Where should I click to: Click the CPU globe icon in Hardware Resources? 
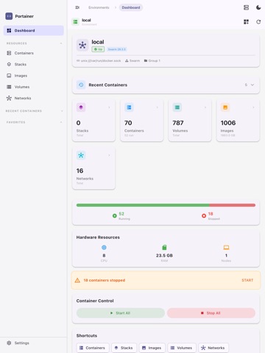104,247
